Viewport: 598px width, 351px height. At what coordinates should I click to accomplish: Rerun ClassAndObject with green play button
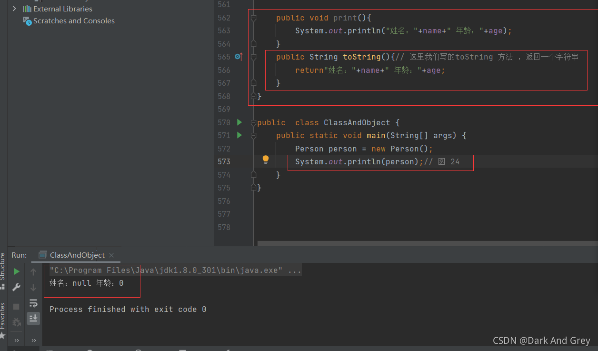click(x=17, y=271)
